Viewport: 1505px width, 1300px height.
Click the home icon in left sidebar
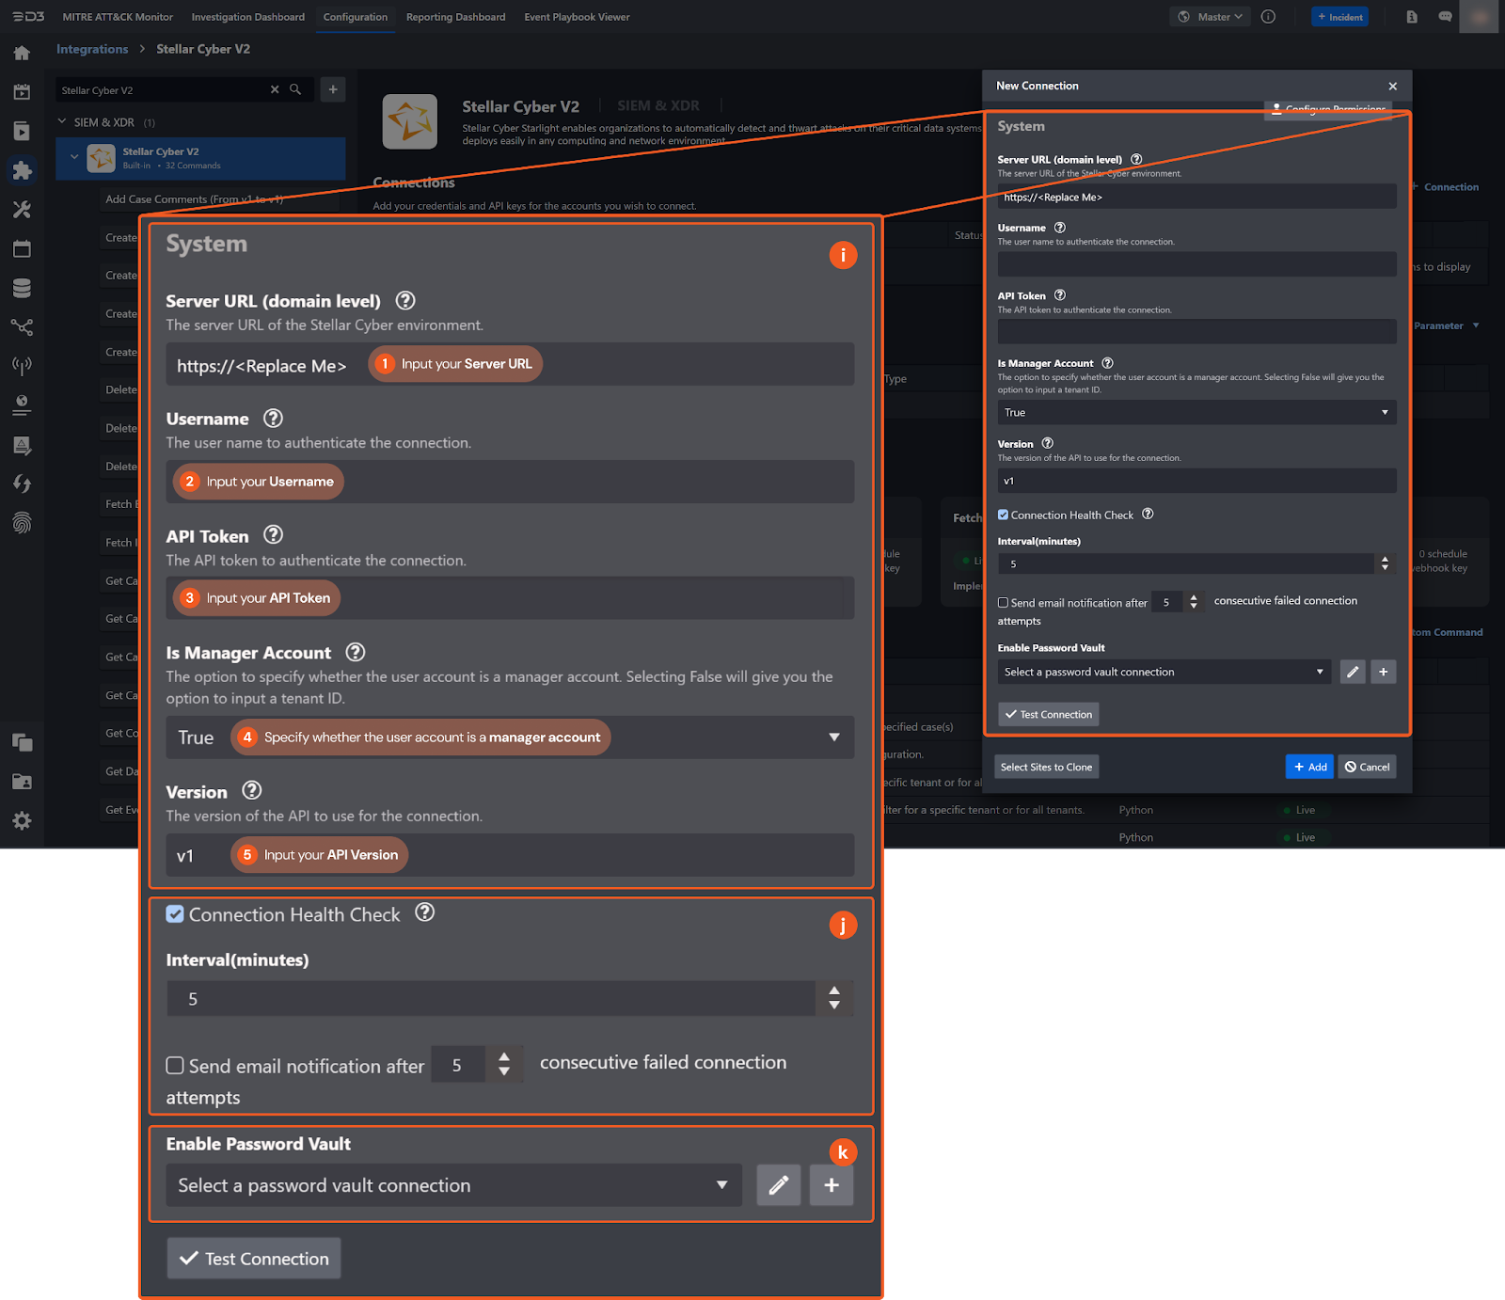22,54
